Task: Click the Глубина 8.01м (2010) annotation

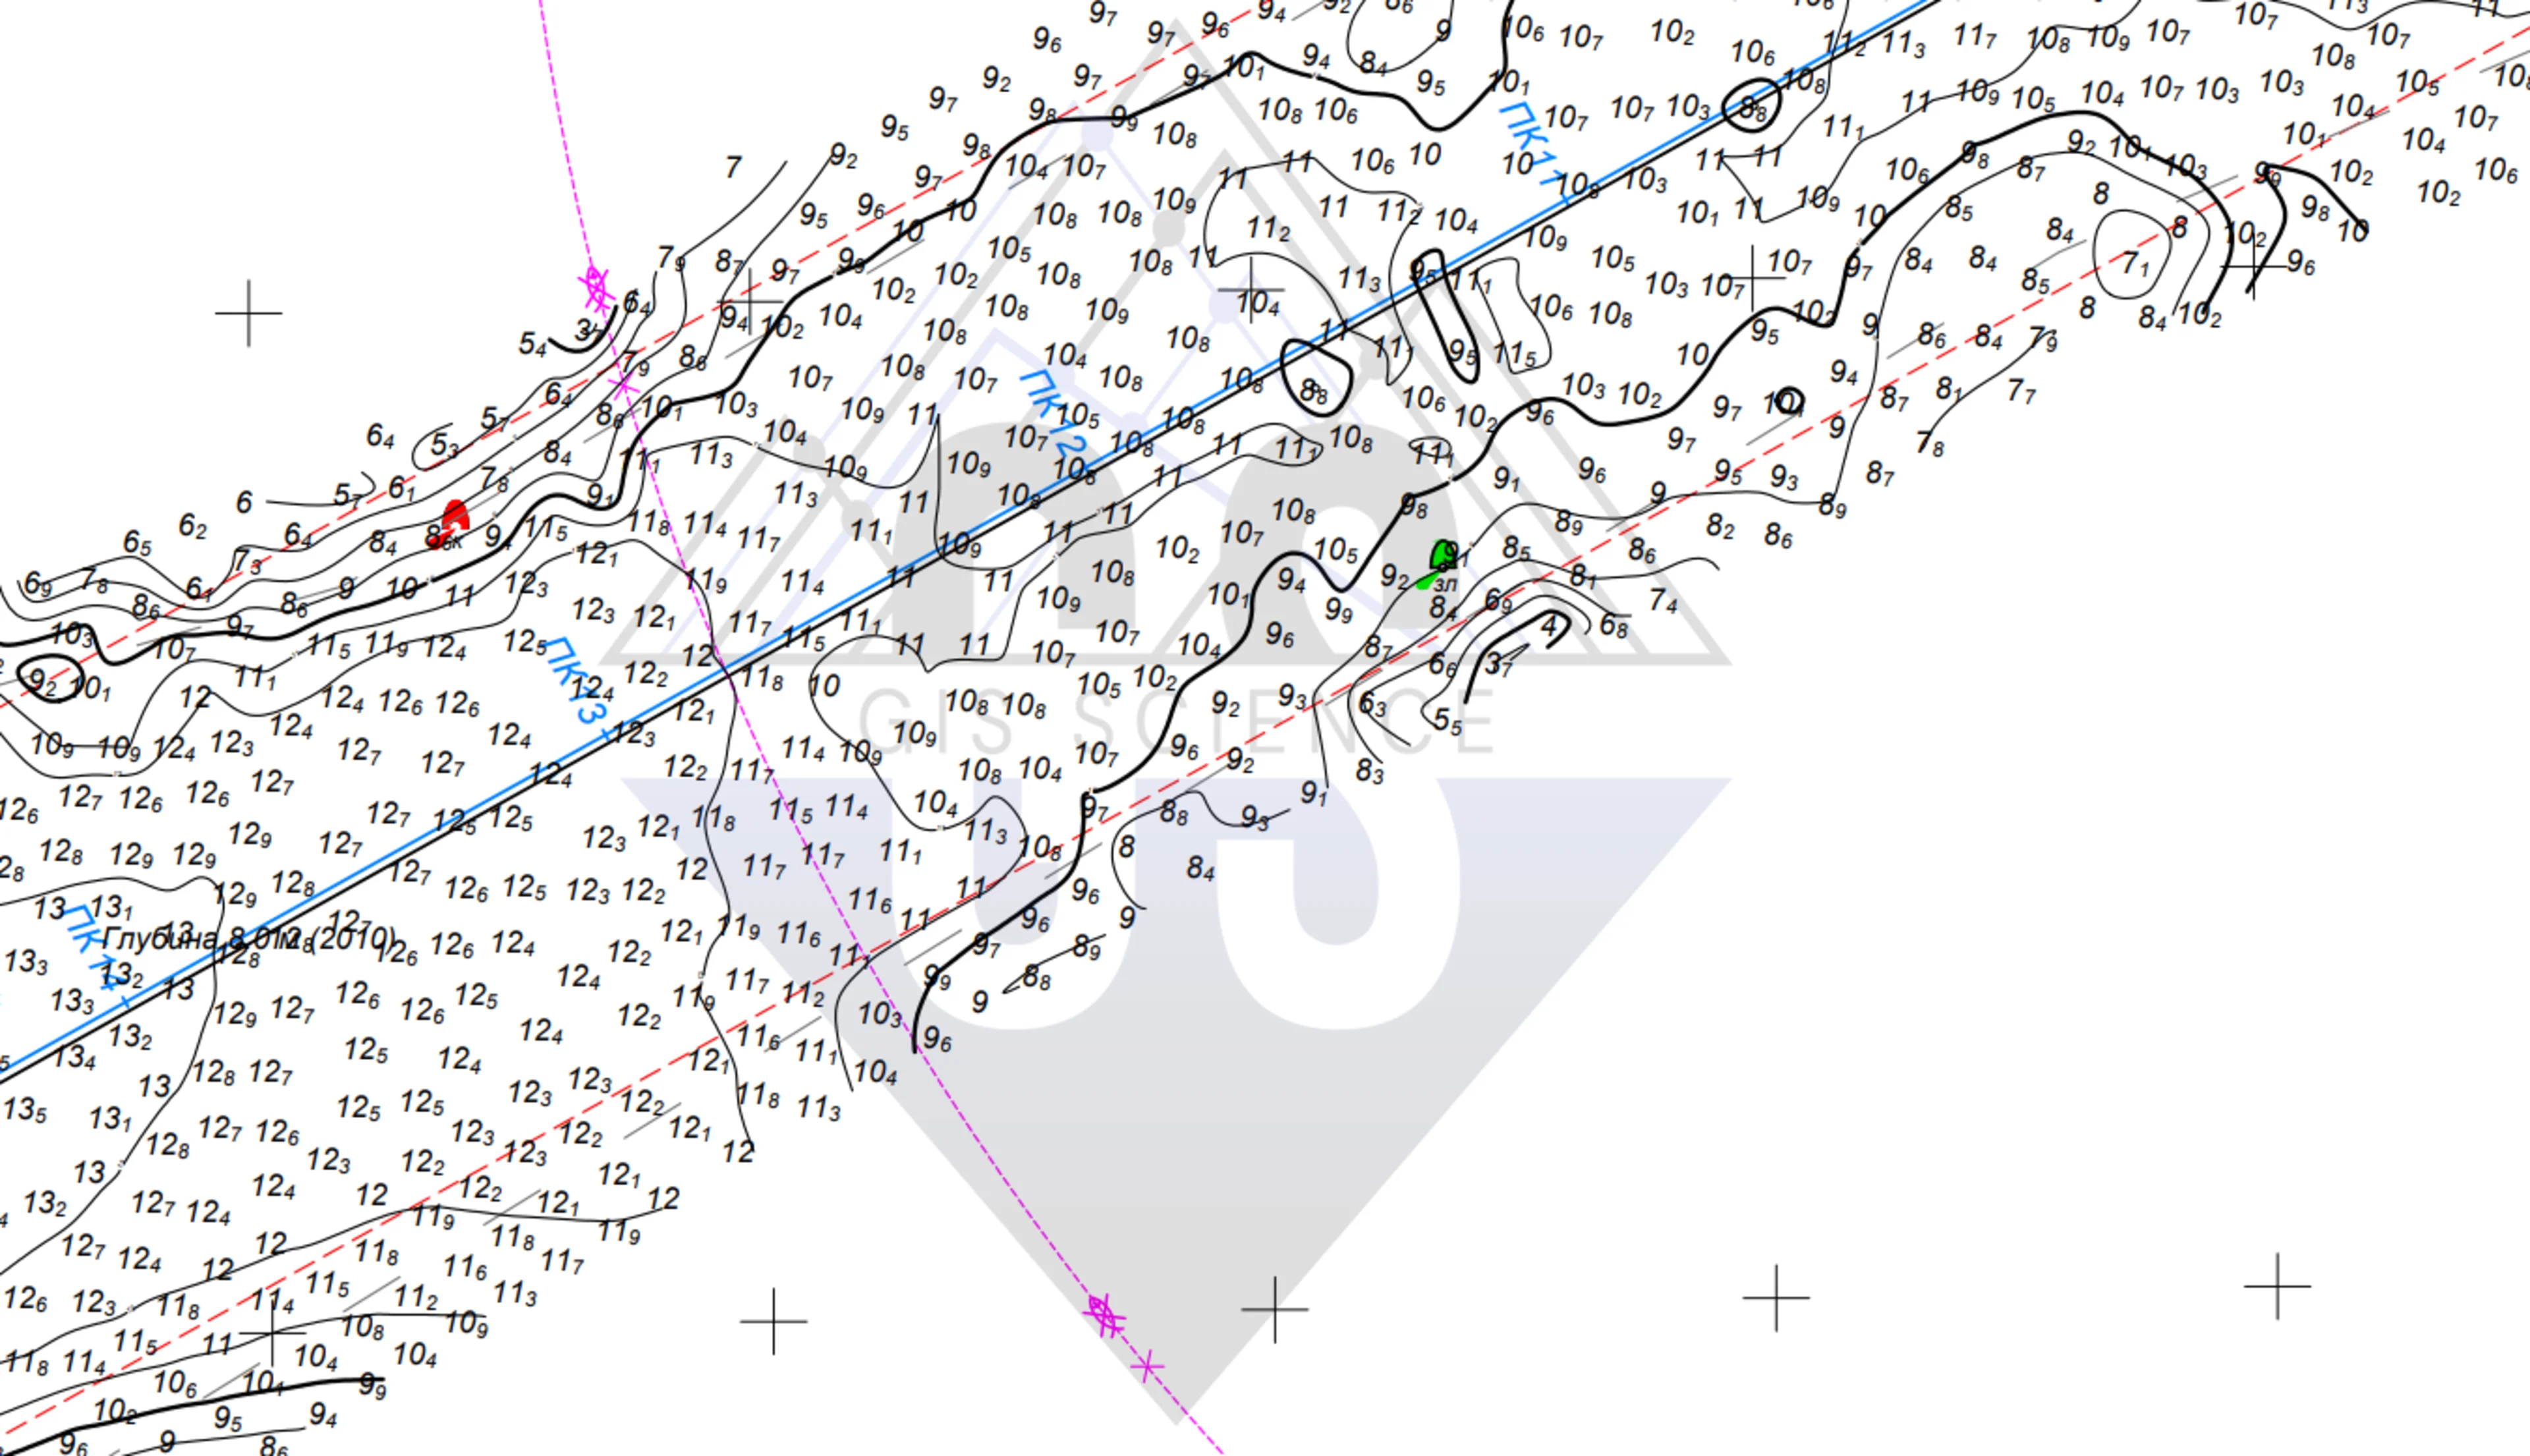Action: pos(248,940)
